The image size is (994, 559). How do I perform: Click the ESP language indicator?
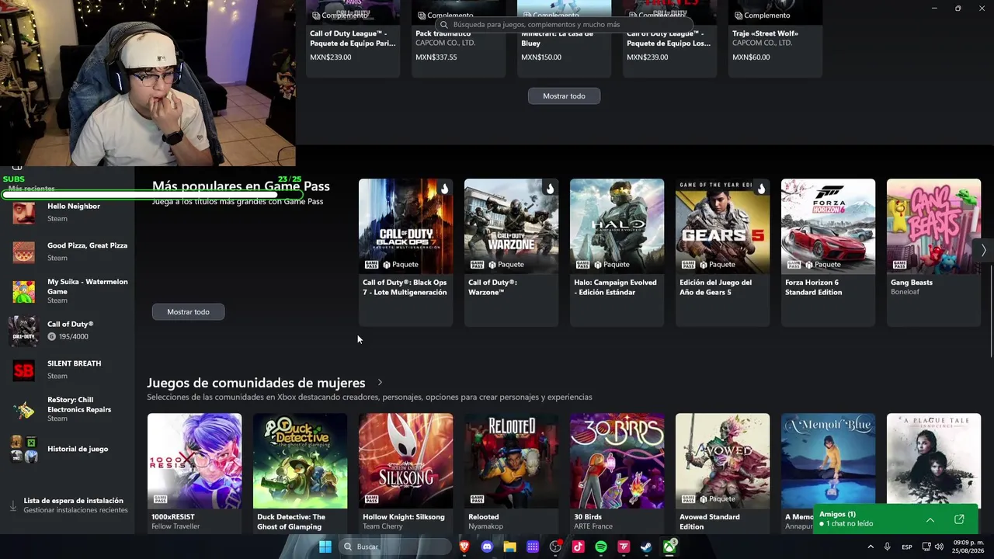coord(907,547)
